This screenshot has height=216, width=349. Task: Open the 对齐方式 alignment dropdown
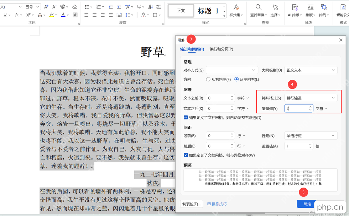(232, 70)
